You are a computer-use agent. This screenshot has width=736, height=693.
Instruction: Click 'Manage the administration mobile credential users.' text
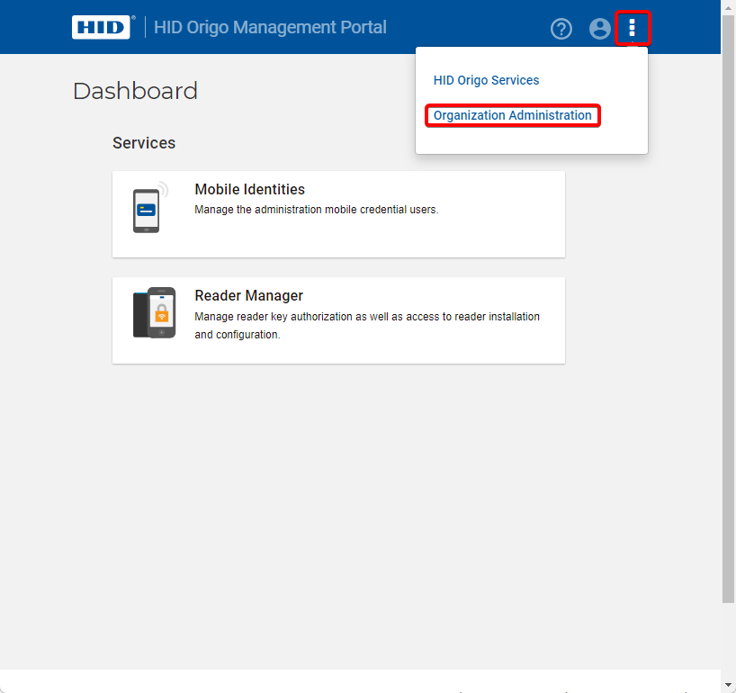tap(317, 210)
